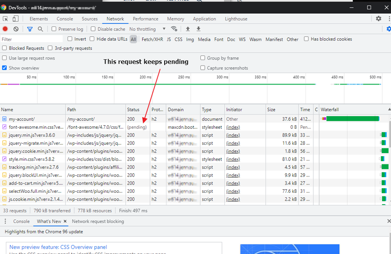Screen dimensions: 391x254
Task: Sort by the Size column header
Action: click(282, 110)
